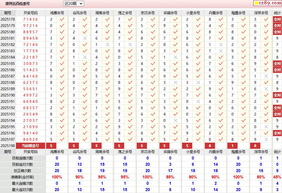The image size is (282, 193).
Task: Click the 目前连错次数 row label
Action: (23, 158)
